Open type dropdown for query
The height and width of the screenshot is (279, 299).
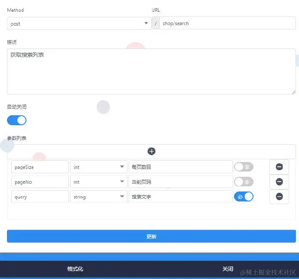(99, 197)
